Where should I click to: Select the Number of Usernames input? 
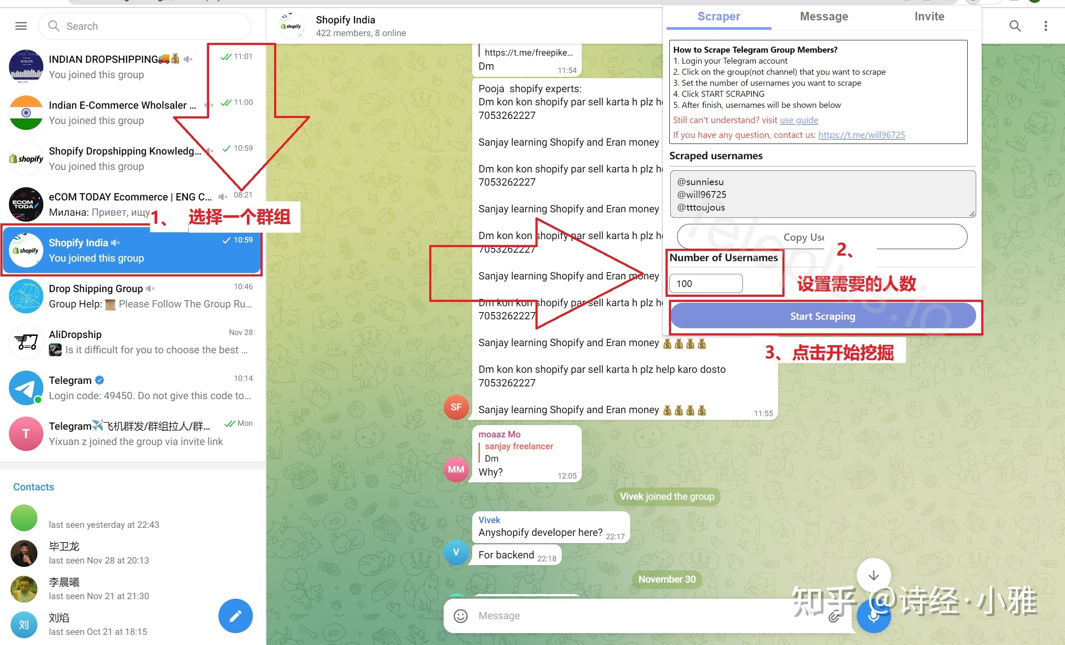tap(706, 283)
